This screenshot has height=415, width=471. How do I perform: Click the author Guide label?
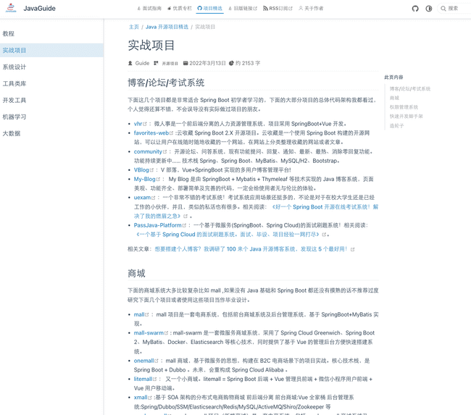tap(142, 63)
